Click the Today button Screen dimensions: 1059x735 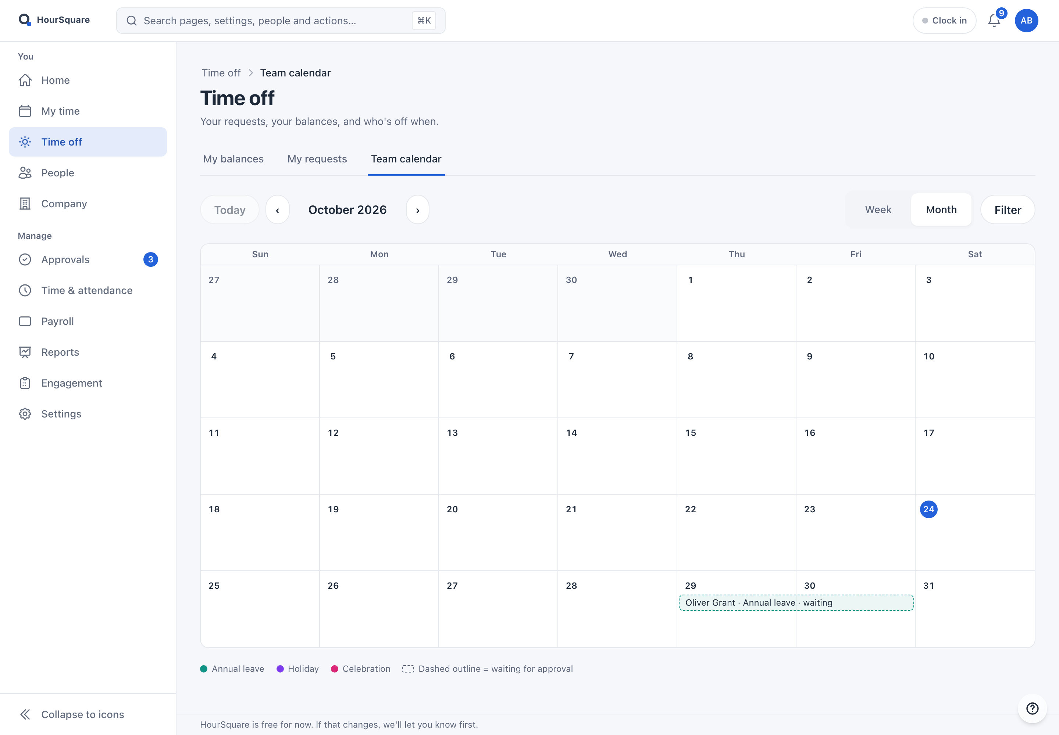(229, 210)
